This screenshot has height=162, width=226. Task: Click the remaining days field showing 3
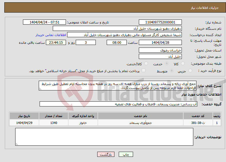point(86,42)
